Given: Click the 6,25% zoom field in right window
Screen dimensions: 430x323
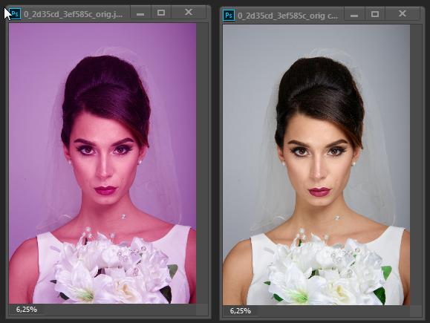Looking at the screenshot, I should (240, 310).
